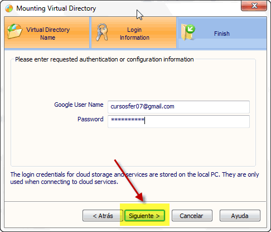Image resolution: width=271 pixels, height=232 pixels.
Task: Close the Mounting Virtual Directory dialog
Action: 254,6
